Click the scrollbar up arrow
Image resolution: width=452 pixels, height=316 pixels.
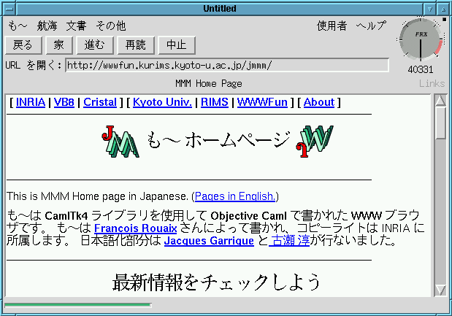click(440, 101)
